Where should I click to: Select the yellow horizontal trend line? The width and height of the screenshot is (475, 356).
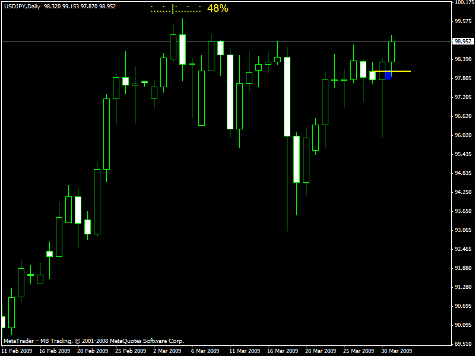(391, 71)
